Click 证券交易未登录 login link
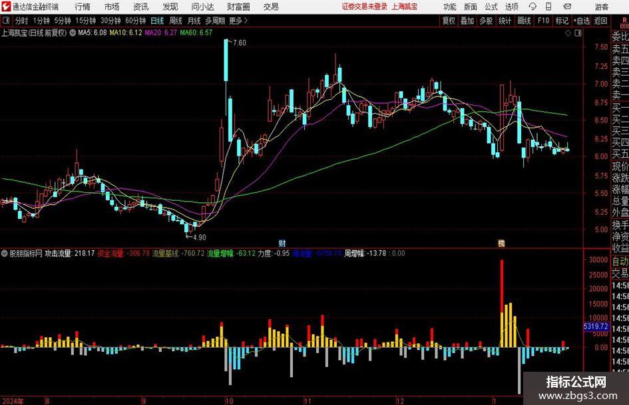 (x=365, y=7)
